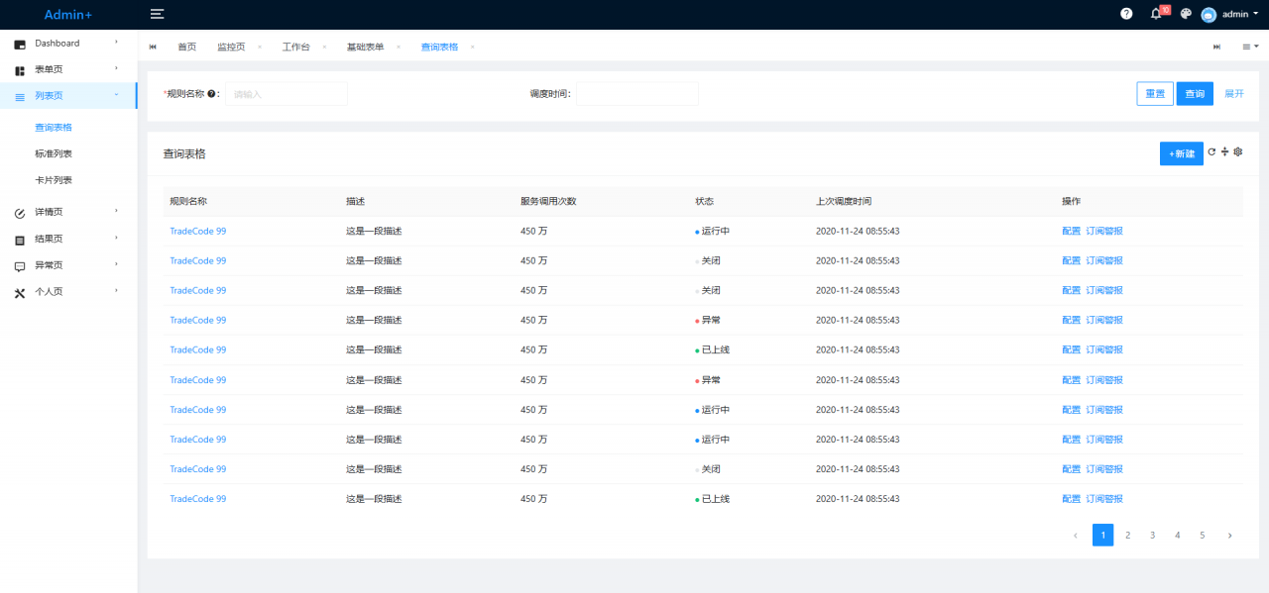
Task: Switch to the 监控页 tab
Action: 231,47
